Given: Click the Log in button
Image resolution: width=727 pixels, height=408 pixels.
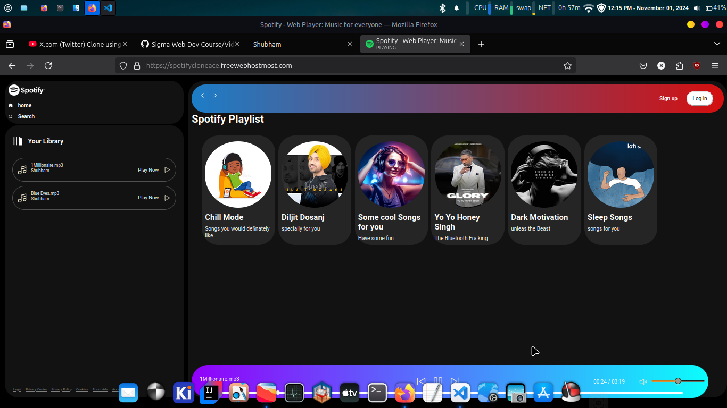Looking at the screenshot, I should (700, 98).
